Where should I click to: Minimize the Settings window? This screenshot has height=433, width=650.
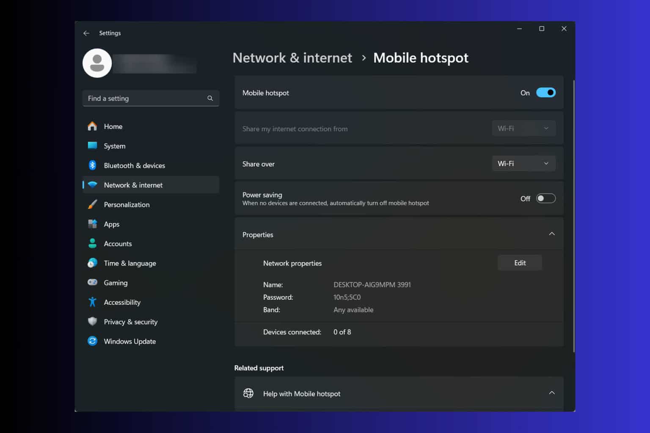(519, 29)
